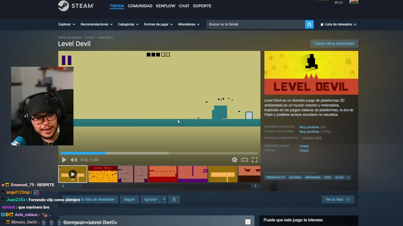Click the developer link Unept
Screen dimensions: 403x226
[304, 146]
